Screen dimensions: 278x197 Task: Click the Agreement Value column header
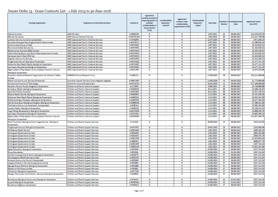coord(253,23)
